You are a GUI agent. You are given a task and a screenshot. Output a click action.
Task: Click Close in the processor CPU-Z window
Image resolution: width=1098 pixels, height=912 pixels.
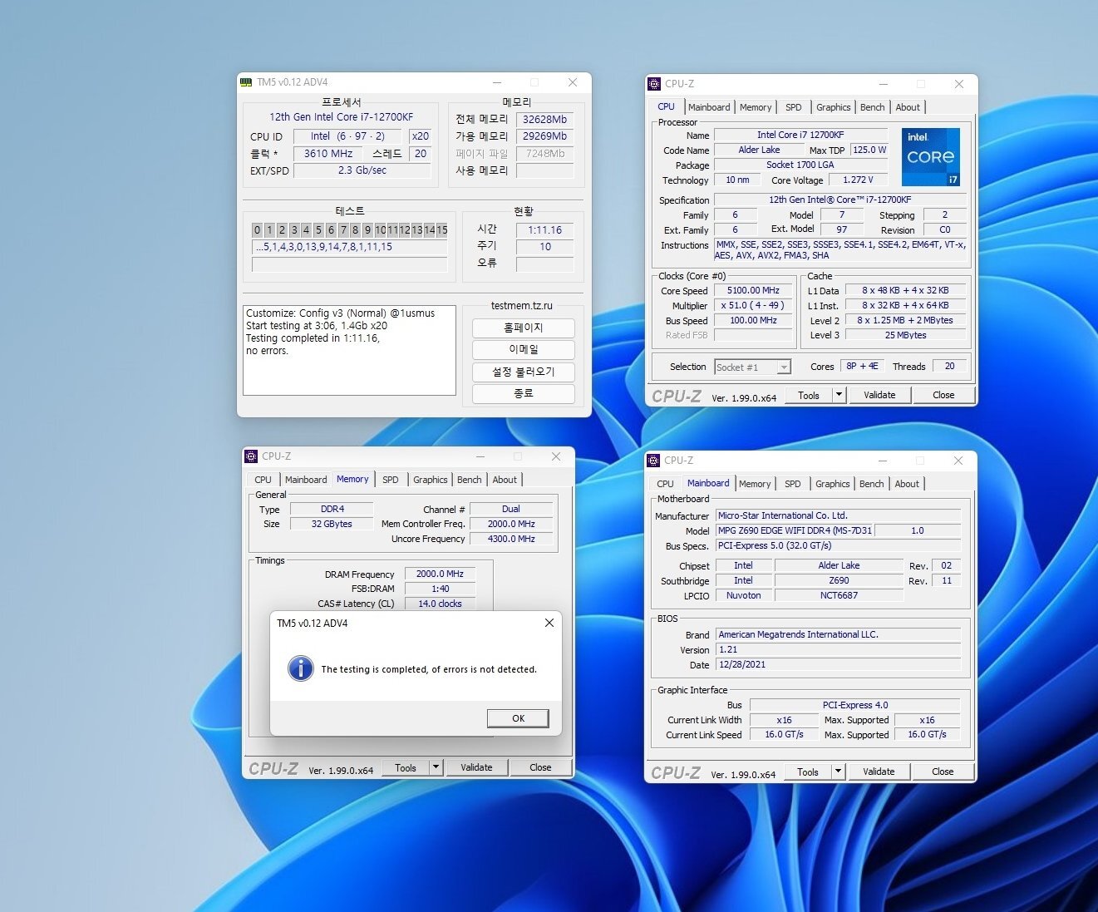[x=943, y=395]
